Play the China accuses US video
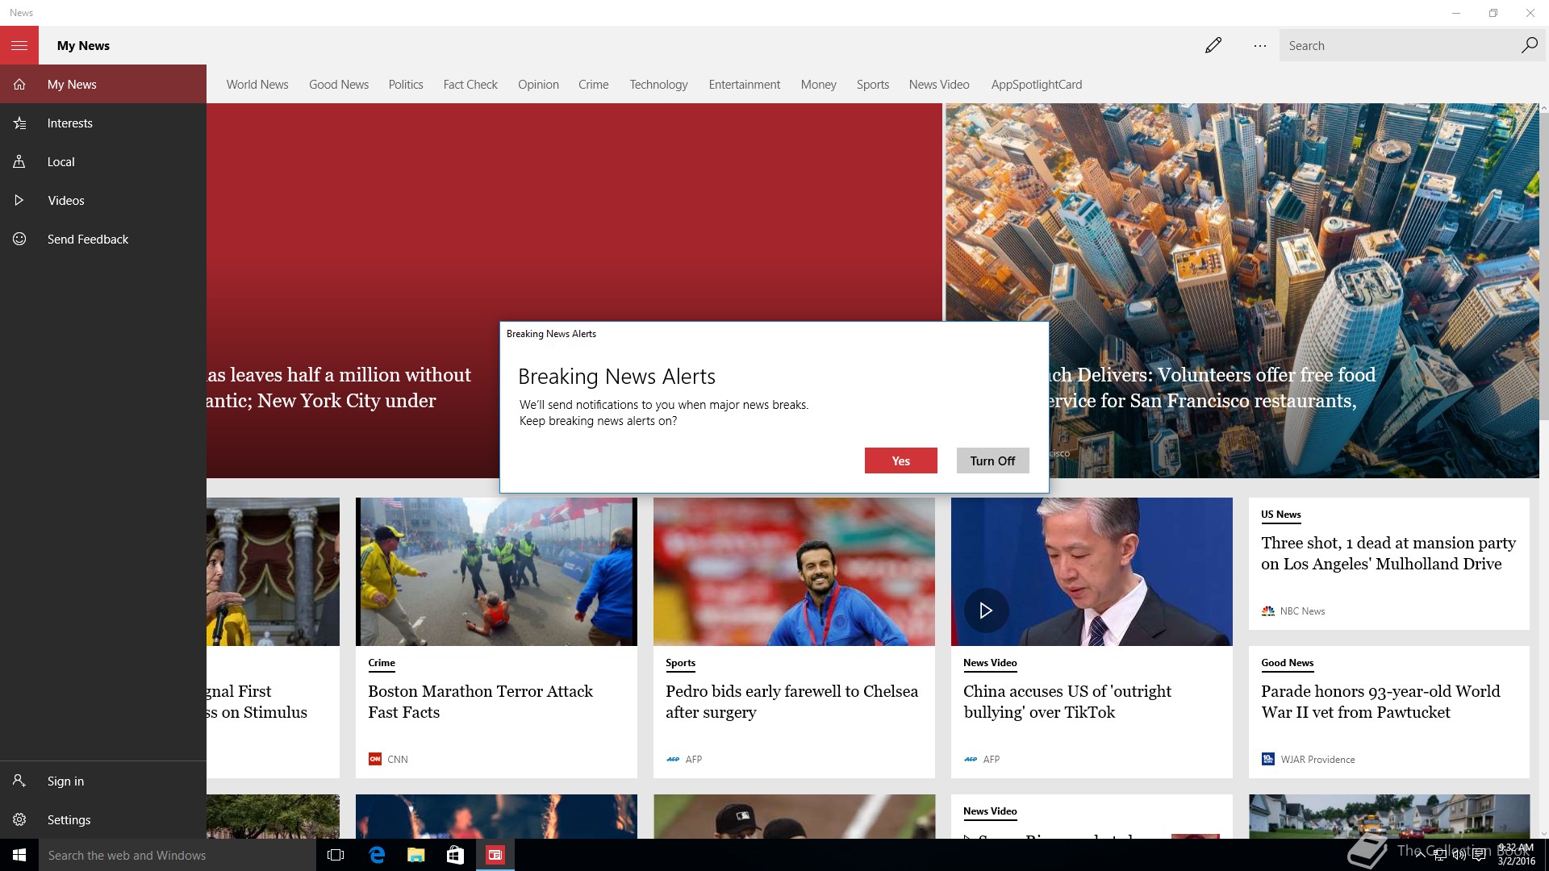The image size is (1549, 871). point(986,611)
